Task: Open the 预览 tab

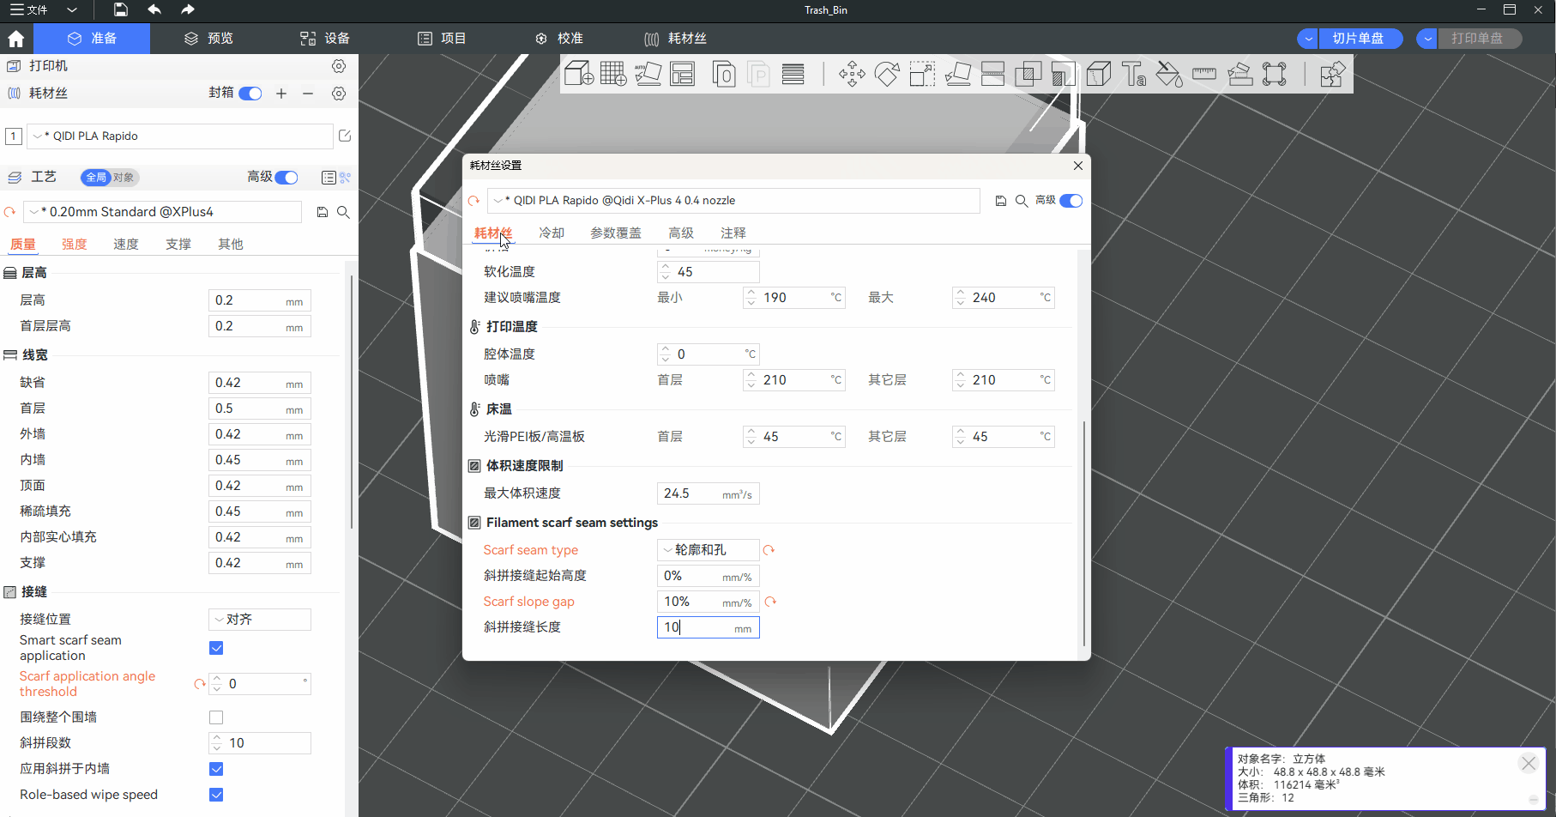Action: (x=208, y=39)
